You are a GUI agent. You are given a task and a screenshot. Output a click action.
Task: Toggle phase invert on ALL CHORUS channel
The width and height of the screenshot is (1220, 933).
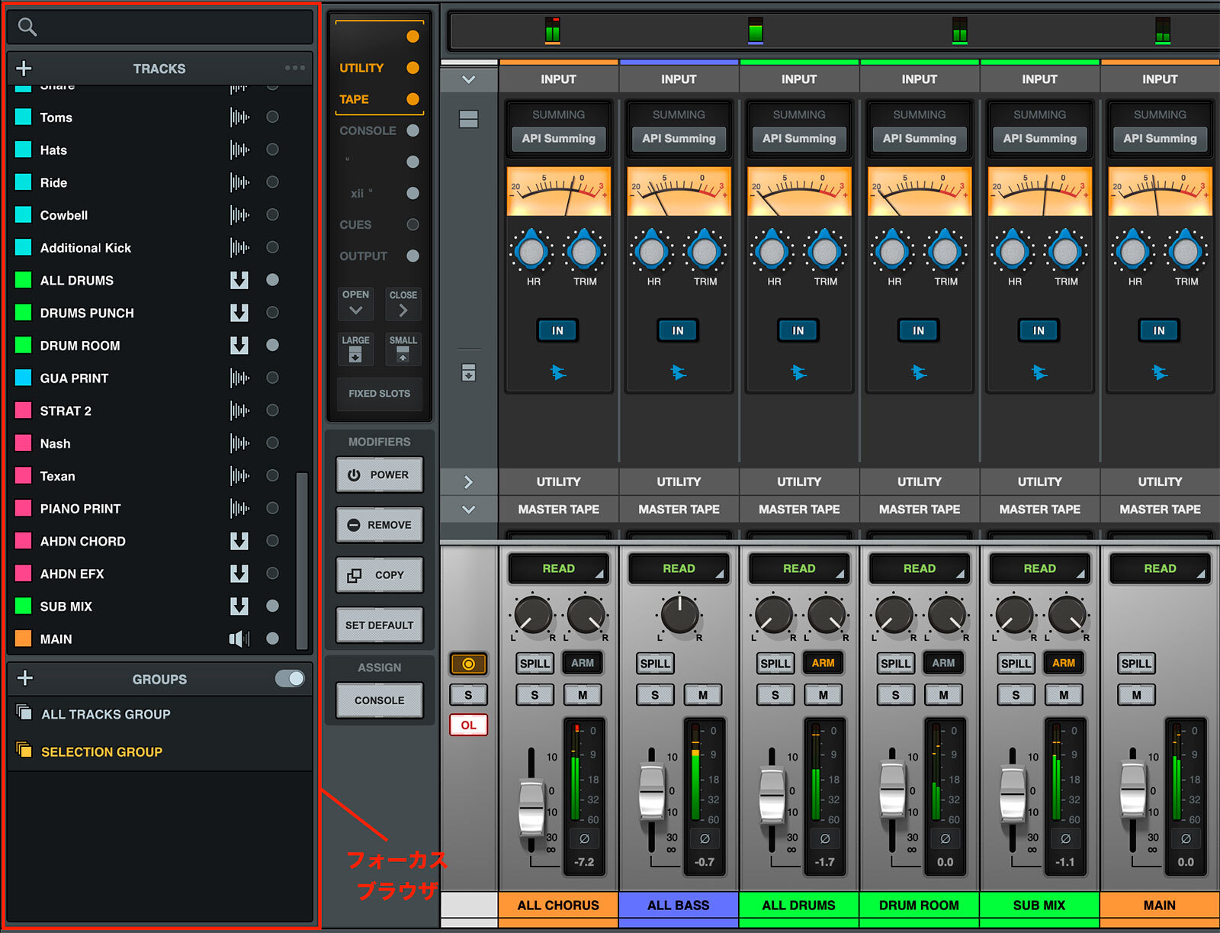click(x=584, y=838)
